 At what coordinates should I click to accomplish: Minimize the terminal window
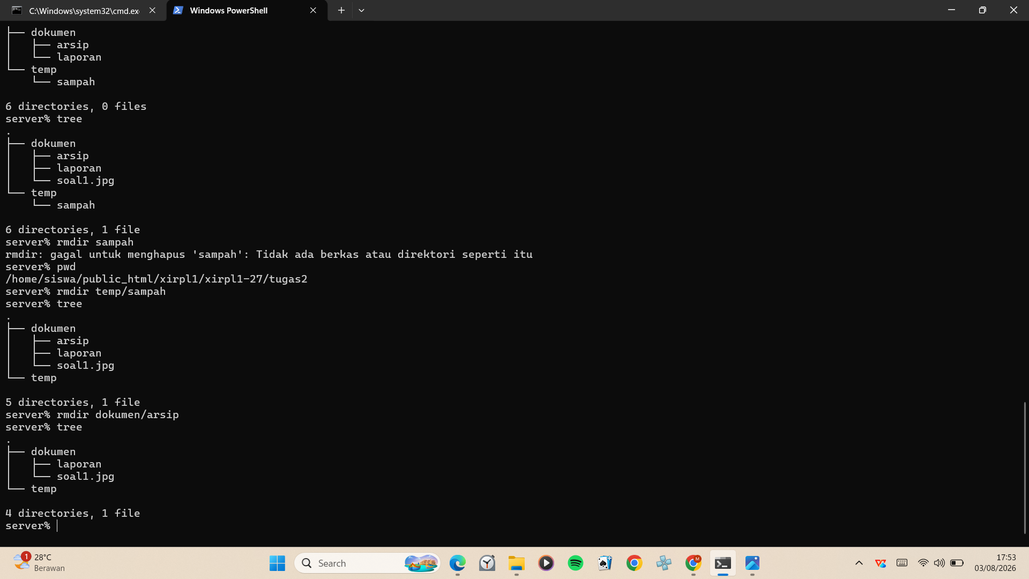(951, 10)
